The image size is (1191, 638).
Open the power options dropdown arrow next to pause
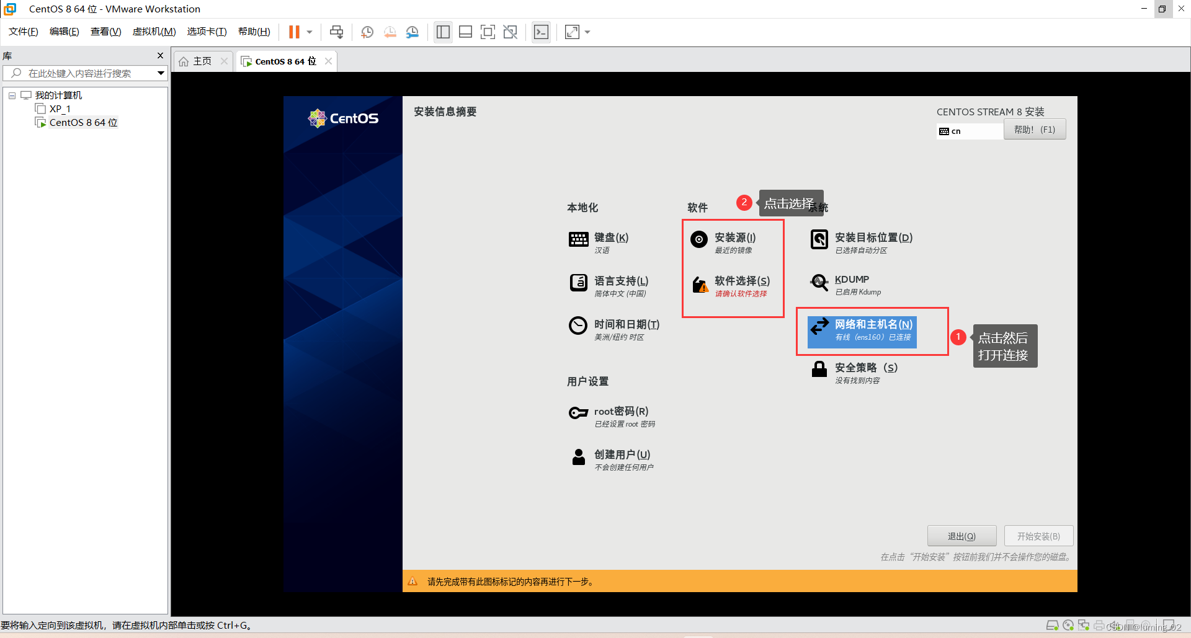(310, 32)
